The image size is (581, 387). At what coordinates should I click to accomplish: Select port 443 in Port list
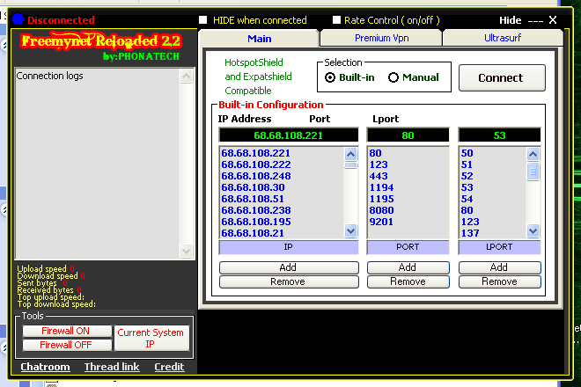click(x=379, y=176)
